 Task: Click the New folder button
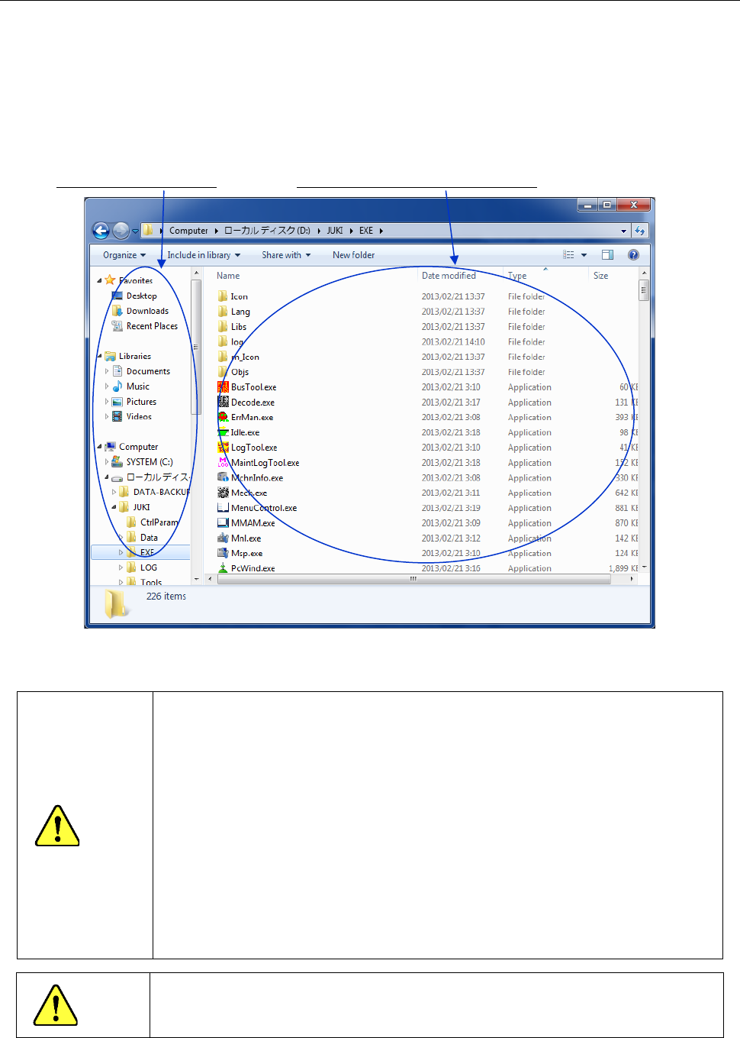point(353,255)
